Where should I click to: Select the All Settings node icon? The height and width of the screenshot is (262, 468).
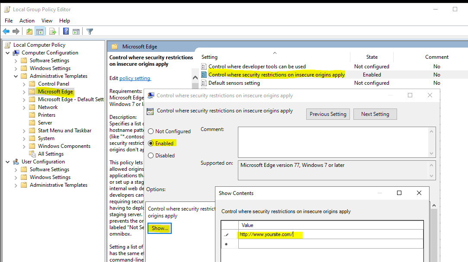(32, 154)
